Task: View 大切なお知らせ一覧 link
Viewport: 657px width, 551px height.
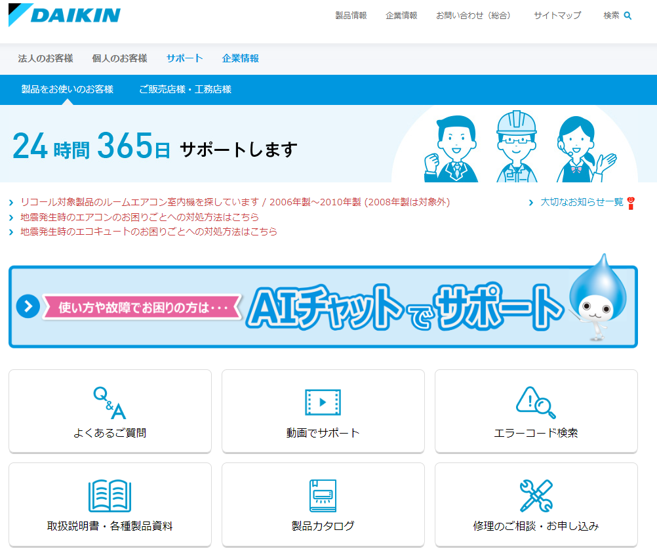Action: tap(581, 202)
